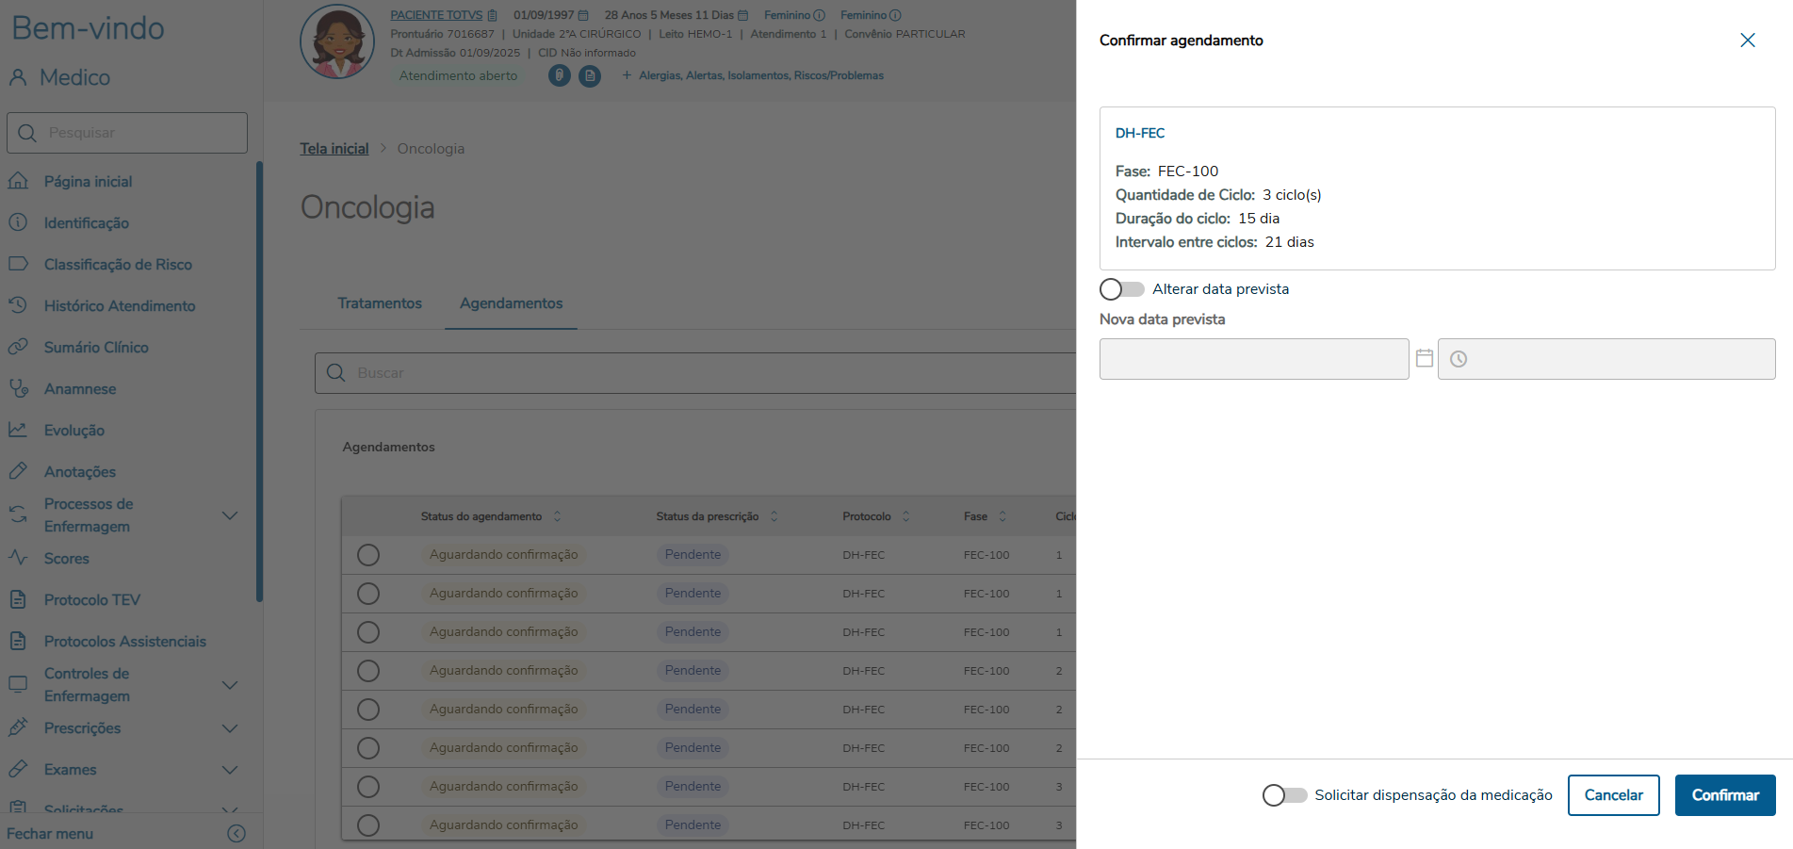Click the Cancelar button
1793x849 pixels.
1613,795
